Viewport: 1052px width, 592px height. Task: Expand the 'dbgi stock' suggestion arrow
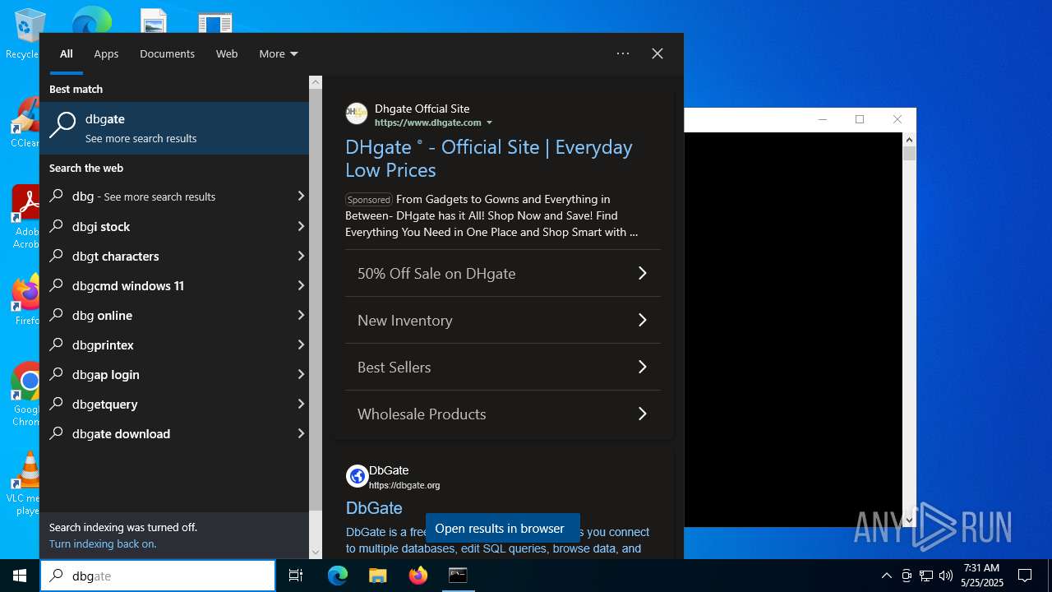tap(301, 226)
